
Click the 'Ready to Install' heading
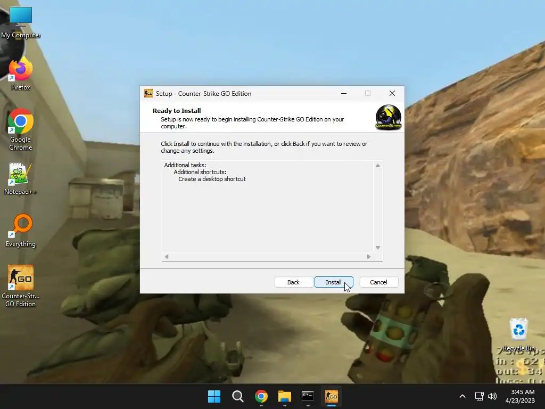click(177, 111)
